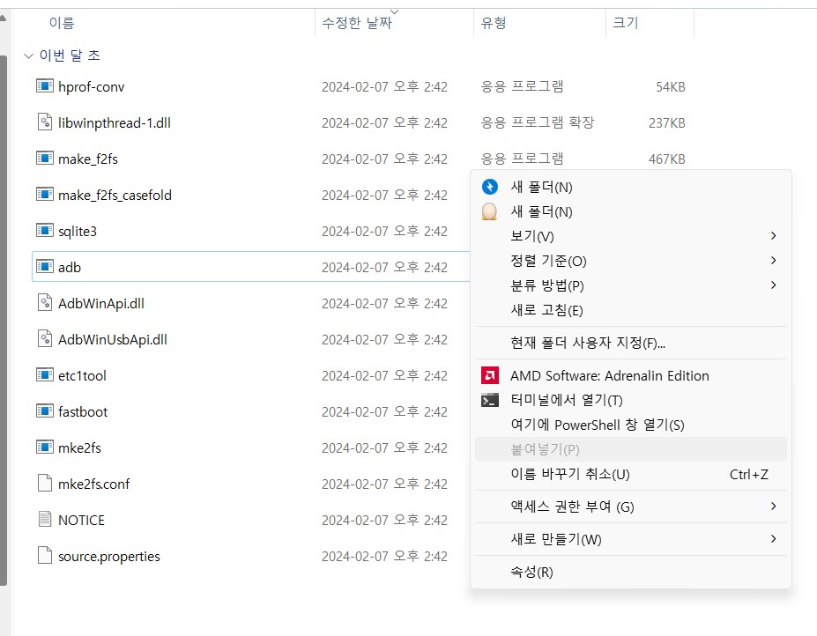Image resolution: width=817 pixels, height=636 pixels.
Task: Click the greyed 붙여넣기(P) entry
Action: pyautogui.click(x=630, y=449)
